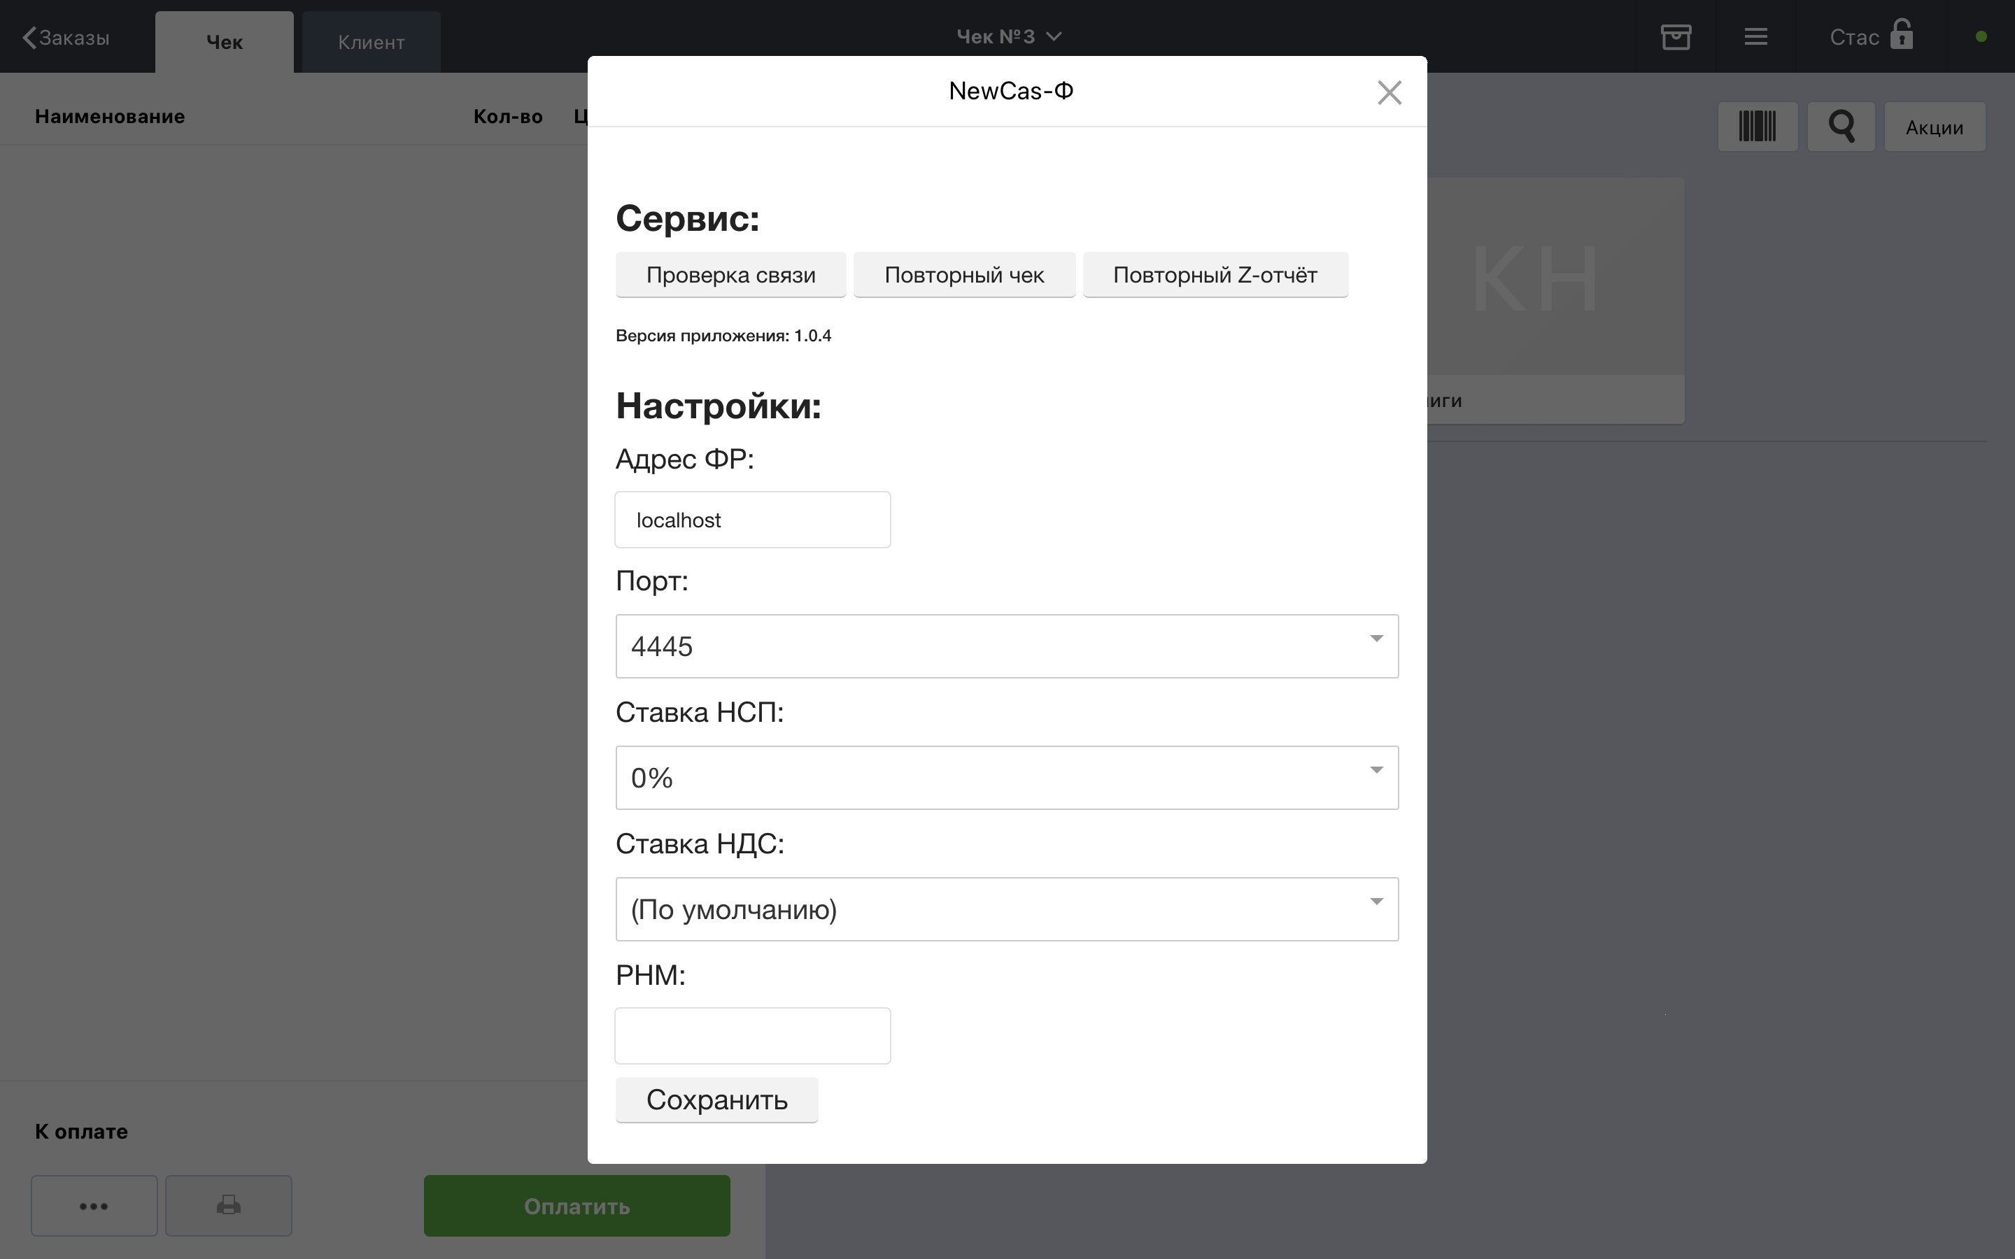Open the three-dots more options button
Screen dimensions: 2015x1259
[94, 1205]
